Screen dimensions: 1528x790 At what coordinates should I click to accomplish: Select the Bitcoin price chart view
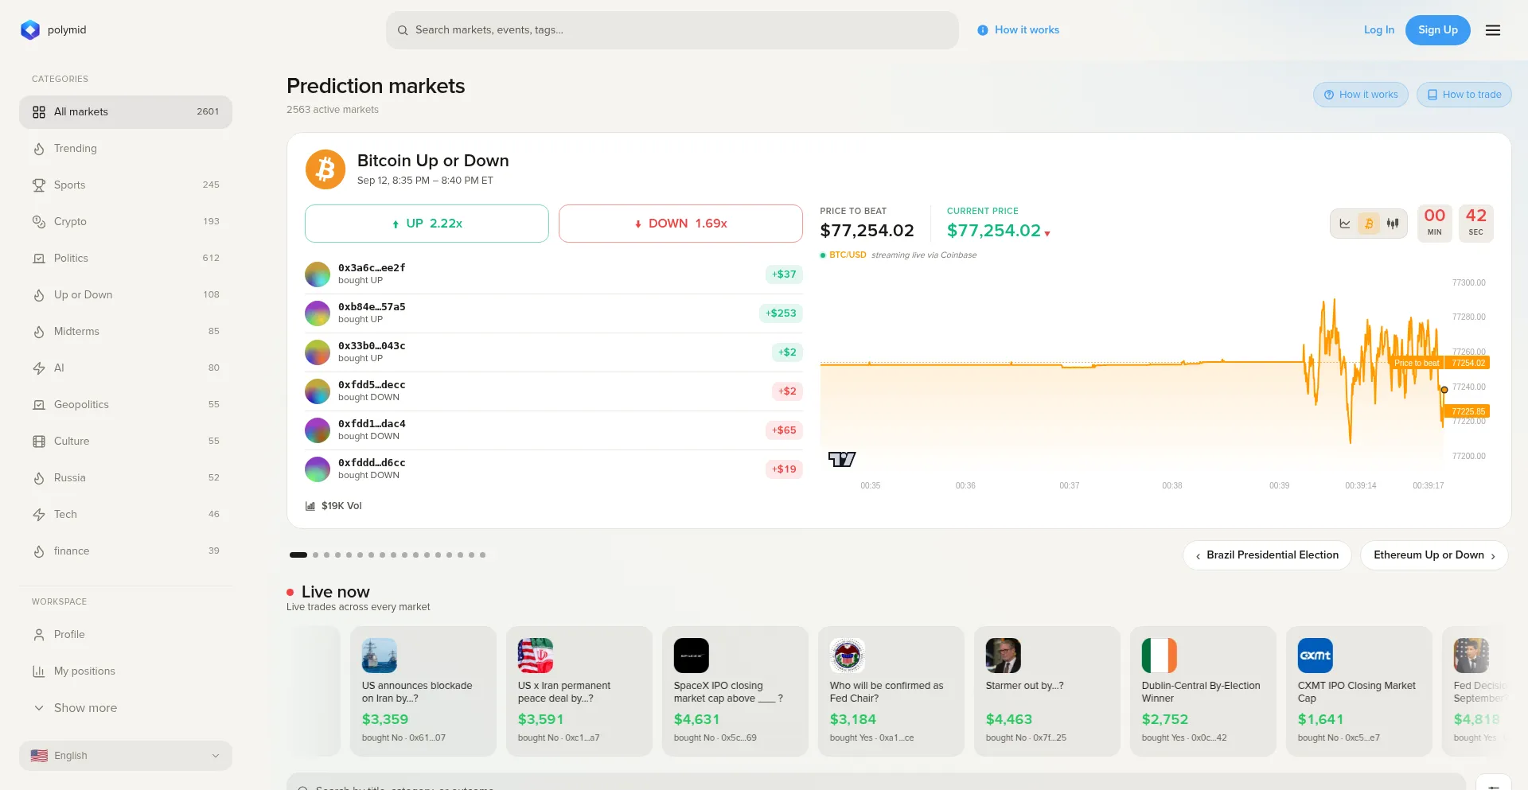click(1369, 224)
